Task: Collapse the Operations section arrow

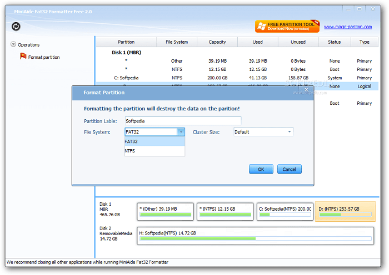Action: coord(13,44)
